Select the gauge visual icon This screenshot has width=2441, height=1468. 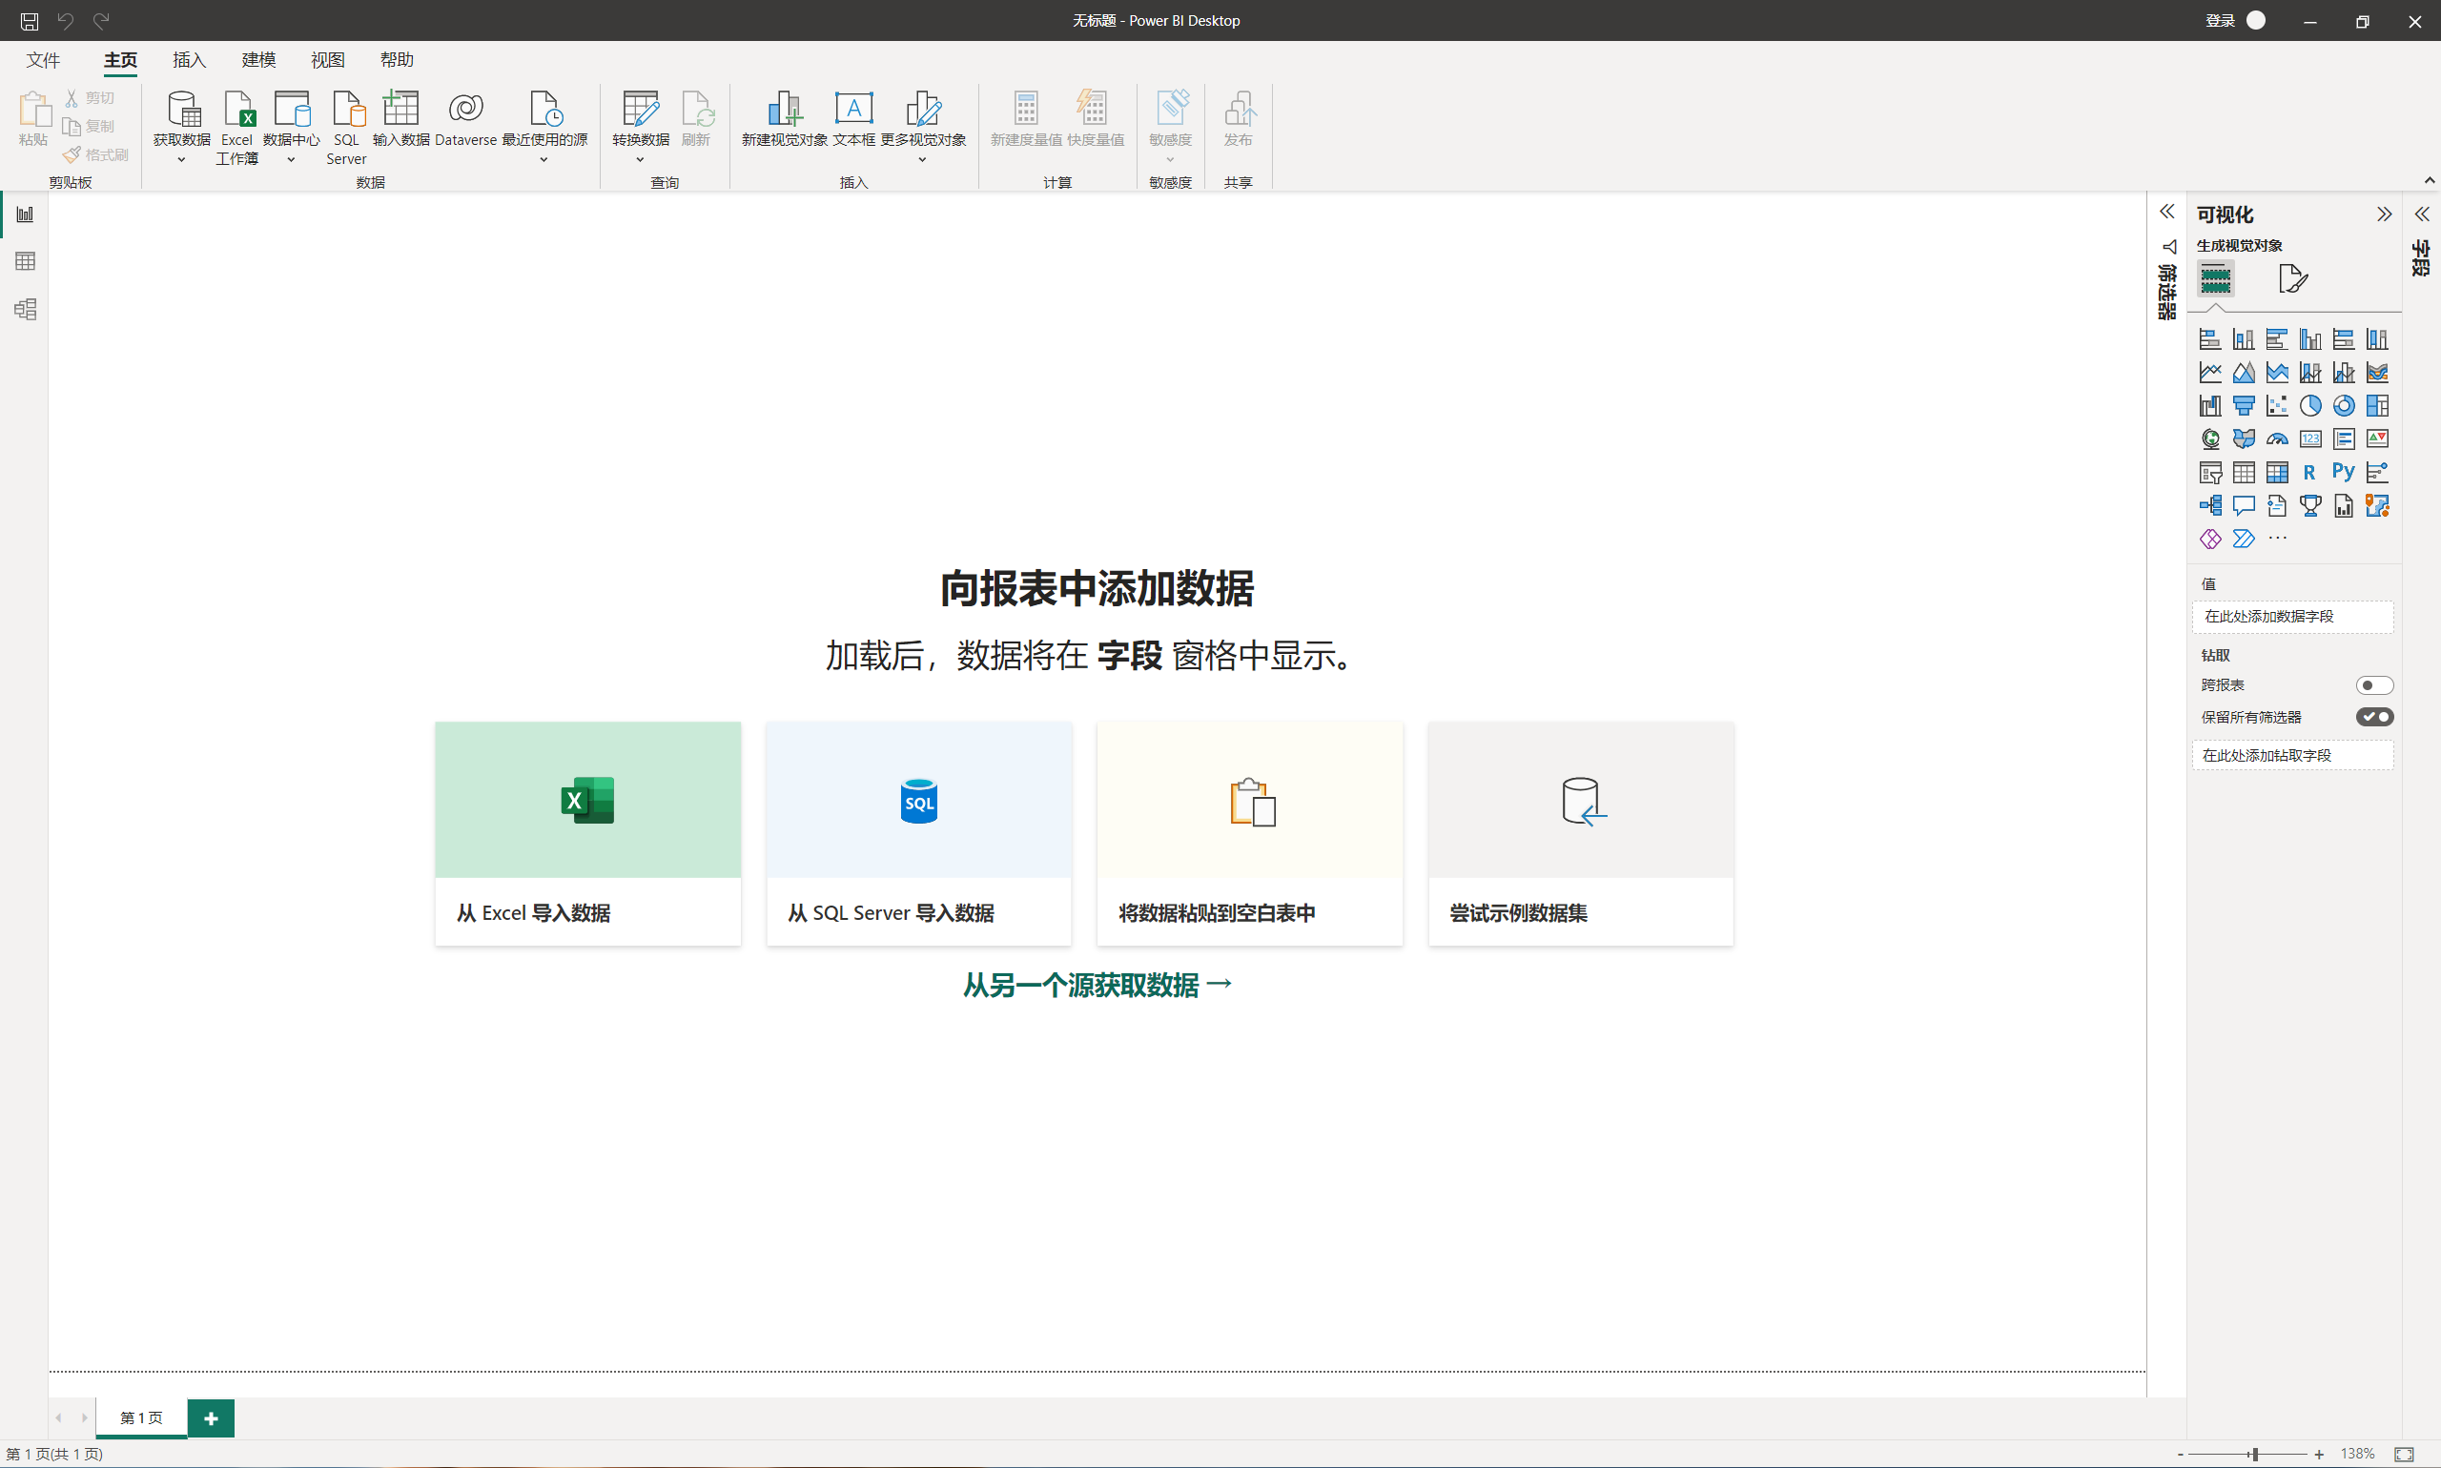tap(2277, 438)
